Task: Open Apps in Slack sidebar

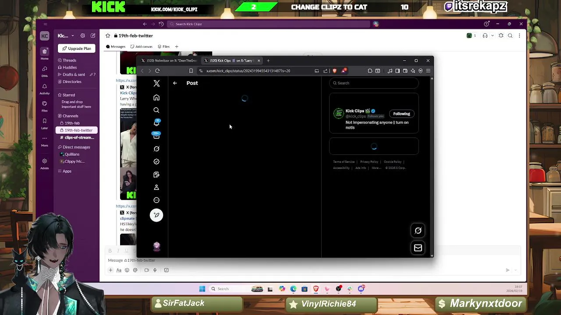Action: pos(67,171)
